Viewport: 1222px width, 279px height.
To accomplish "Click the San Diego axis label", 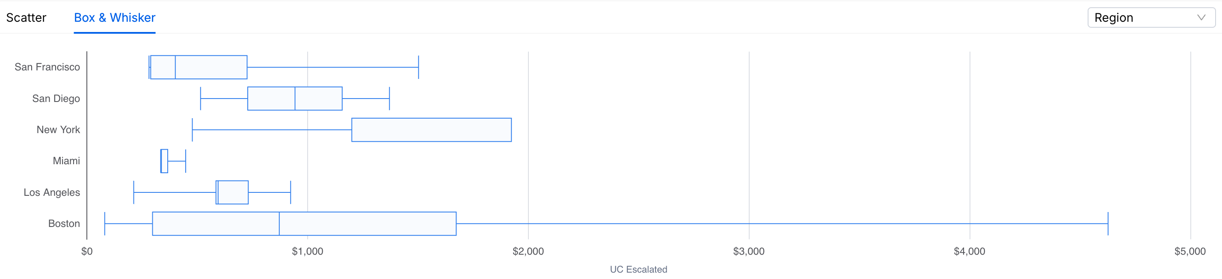I will tap(56, 99).
